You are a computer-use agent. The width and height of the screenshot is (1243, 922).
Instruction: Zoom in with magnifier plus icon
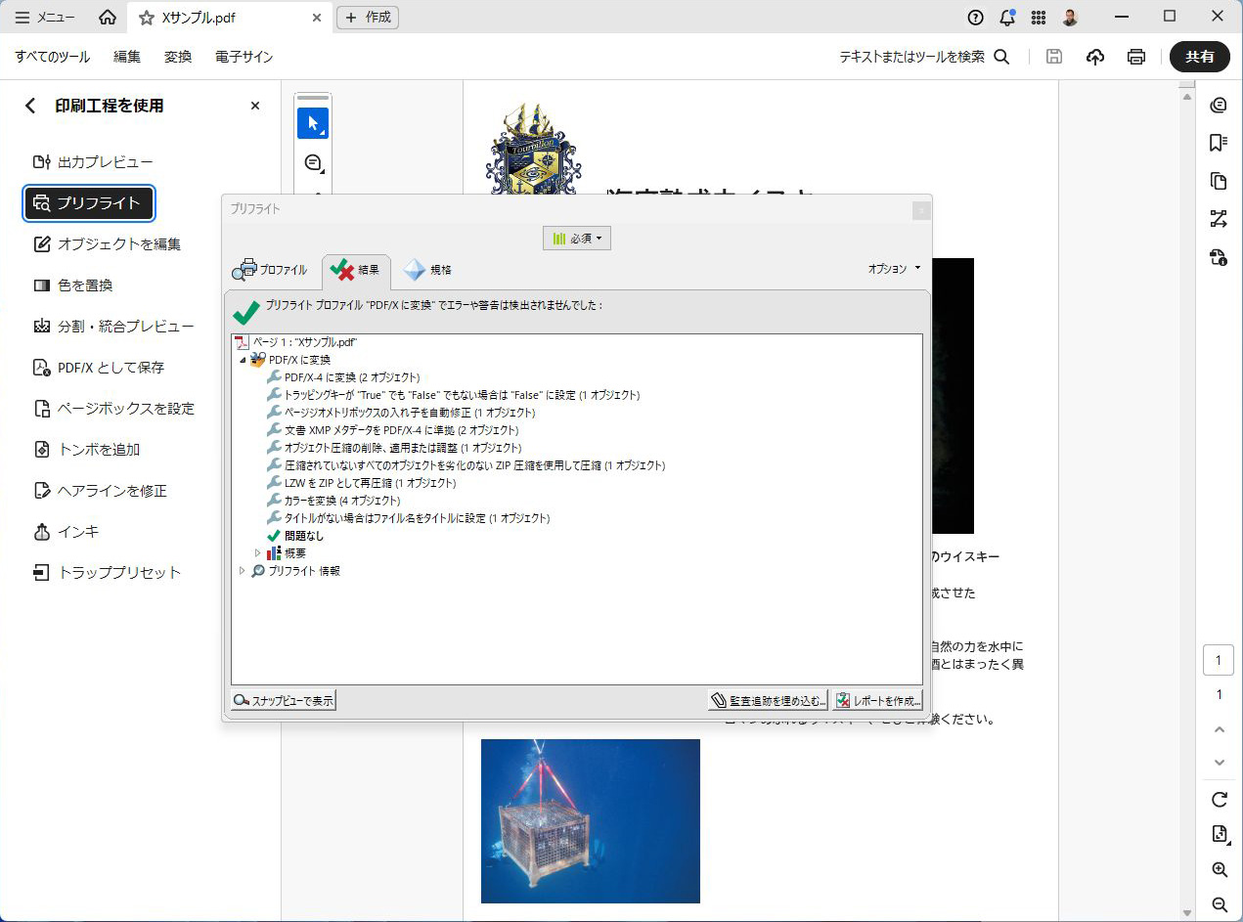point(1219,870)
